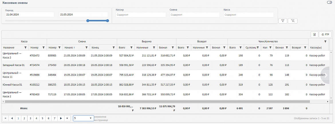The image size is (335, 124).
Task: Click scrollbar left arrow under table
Action: (3, 102)
